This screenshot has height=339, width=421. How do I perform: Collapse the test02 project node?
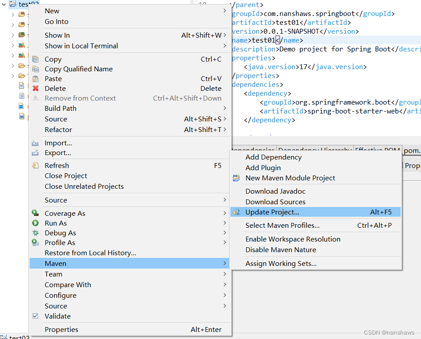tap(4, 4)
